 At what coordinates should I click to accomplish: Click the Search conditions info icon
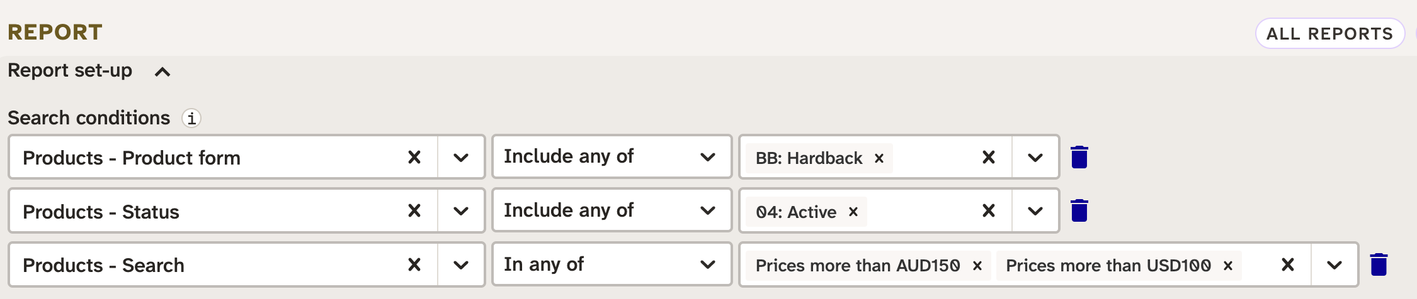click(x=191, y=118)
